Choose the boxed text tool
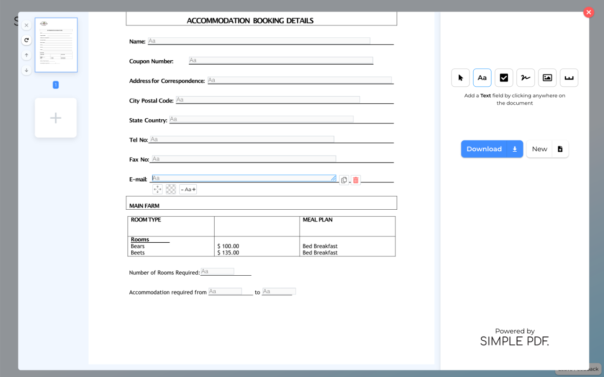604x377 pixels. (569, 78)
